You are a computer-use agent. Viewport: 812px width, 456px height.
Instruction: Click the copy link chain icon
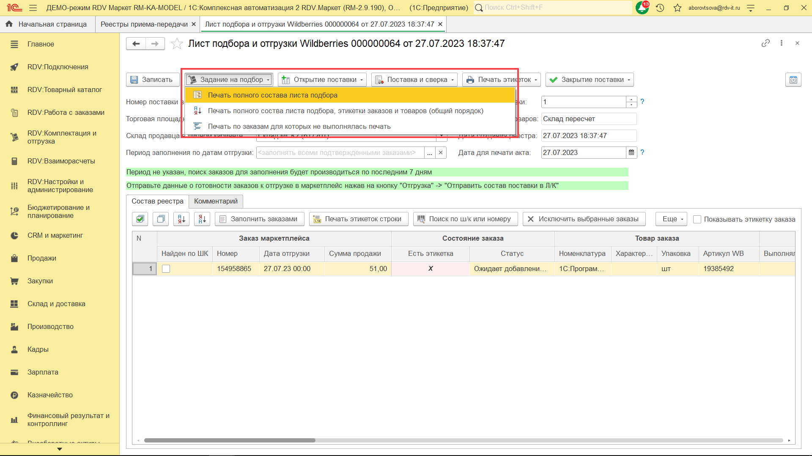(x=765, y=43)
